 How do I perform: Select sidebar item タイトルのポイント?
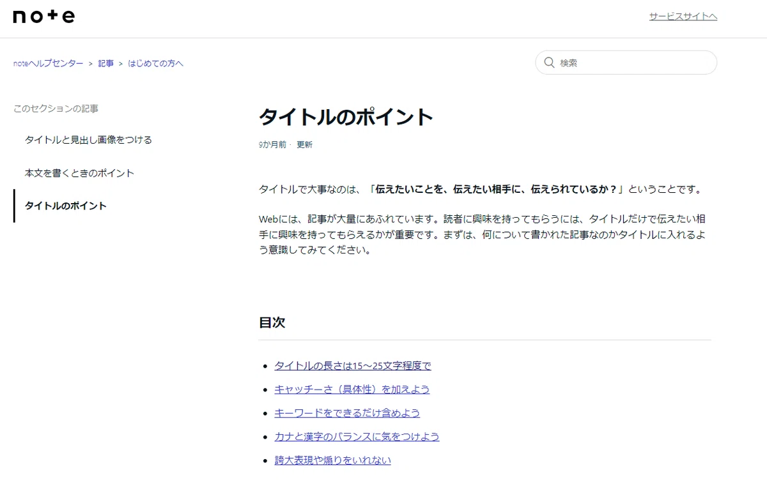[65, 206]
